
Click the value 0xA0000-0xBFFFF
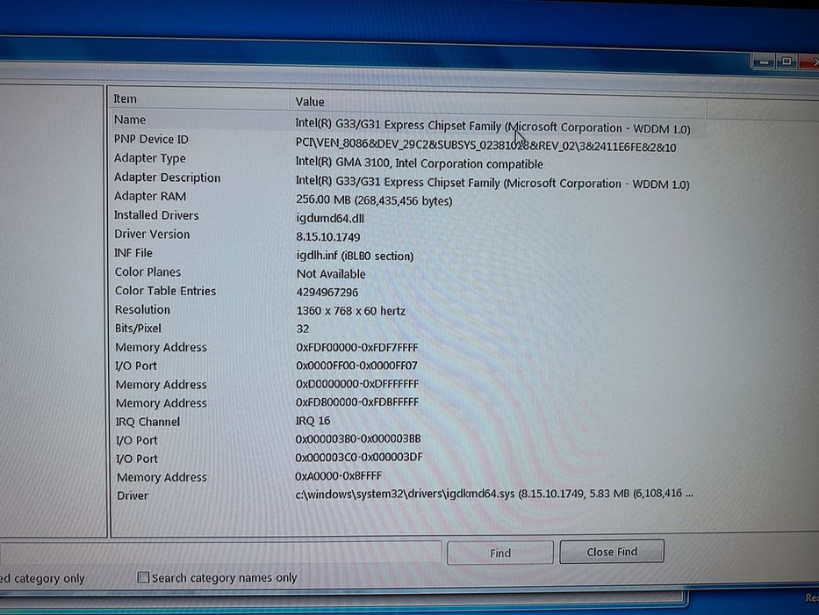tap(339, 476)
